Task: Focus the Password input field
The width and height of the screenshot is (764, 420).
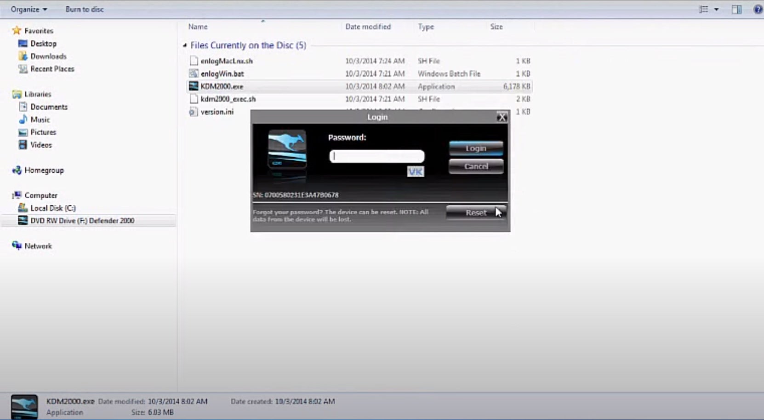Action: click(x=376, y=156)
